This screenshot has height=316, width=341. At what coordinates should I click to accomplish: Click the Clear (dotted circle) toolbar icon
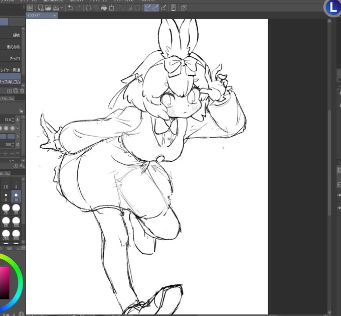[88, 8]
